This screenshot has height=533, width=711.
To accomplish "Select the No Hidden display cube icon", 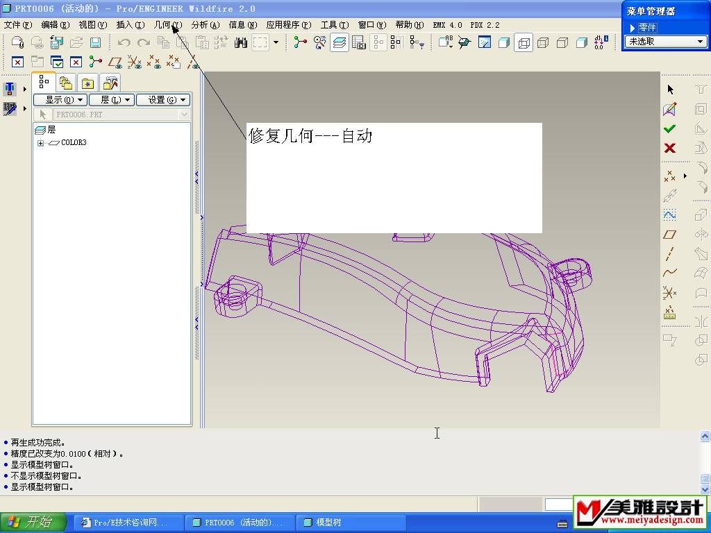I will [x=562, y=42].
